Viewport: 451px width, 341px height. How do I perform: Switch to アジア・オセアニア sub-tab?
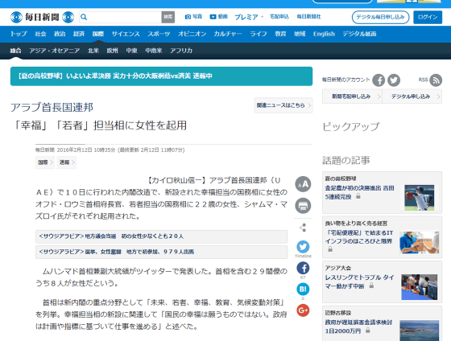point(55,51)
